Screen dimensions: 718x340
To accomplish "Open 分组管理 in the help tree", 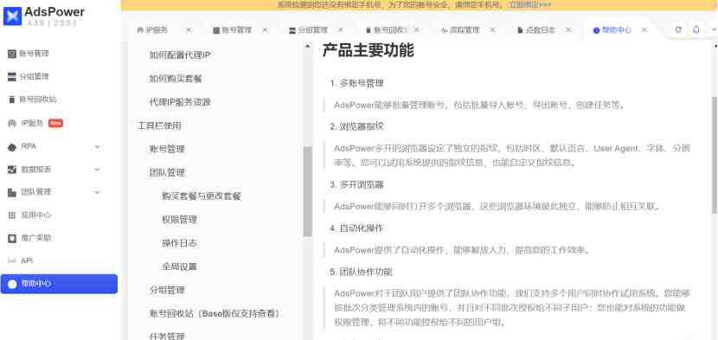I will pyautogui.click(x=167, y=290).
